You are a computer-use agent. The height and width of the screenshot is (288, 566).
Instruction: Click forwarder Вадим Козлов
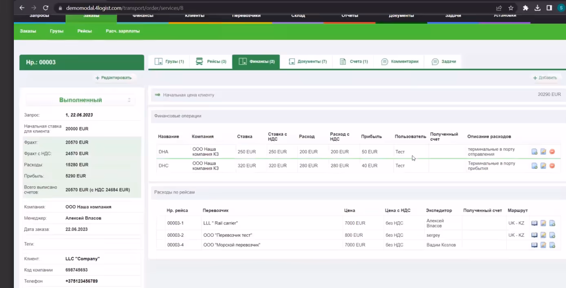(441, 245)
